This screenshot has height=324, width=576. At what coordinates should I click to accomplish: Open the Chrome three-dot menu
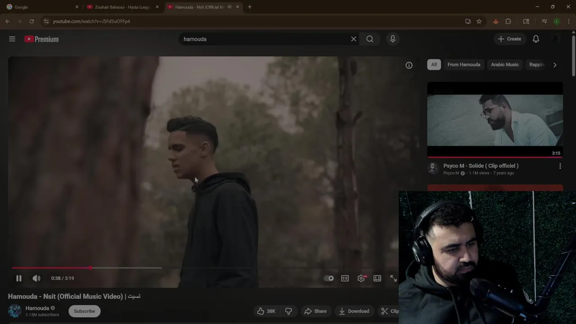pos(569,21)
